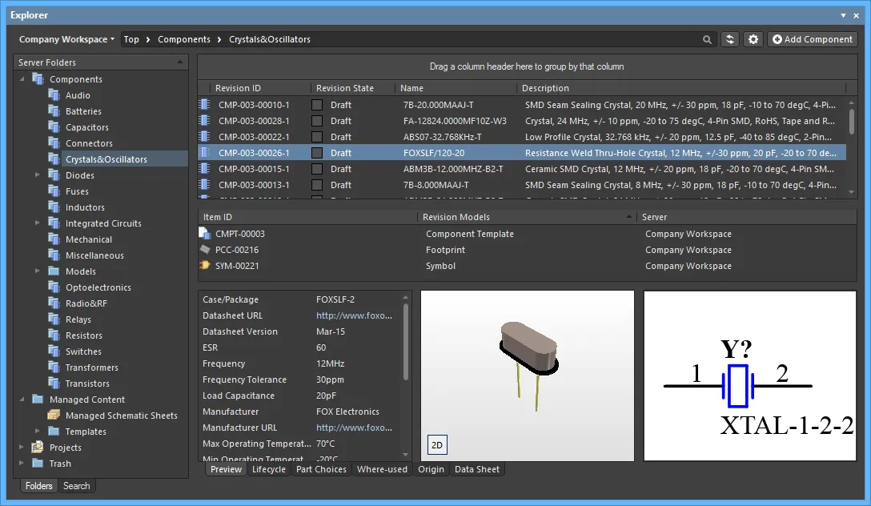Click the search magnifier icon
The width and height of the screenshot is (871, 506).
(707, 39)
